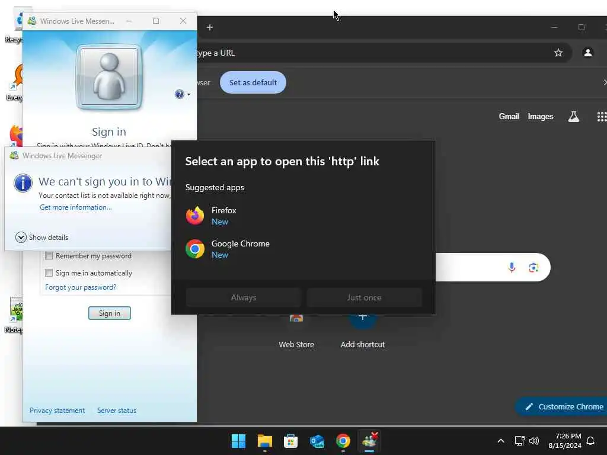
Task: Maximize the Windows Live Messenger window
Action: [x=156, y=21]
